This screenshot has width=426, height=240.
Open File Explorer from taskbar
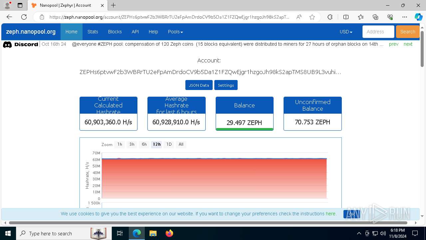point(153,233)
